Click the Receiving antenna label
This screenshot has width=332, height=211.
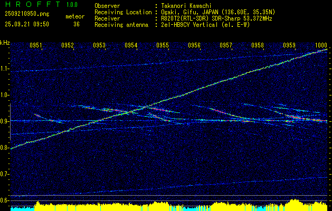pos(121,25)
